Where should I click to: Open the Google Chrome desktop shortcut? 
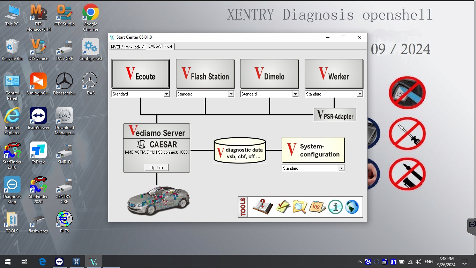91,18
